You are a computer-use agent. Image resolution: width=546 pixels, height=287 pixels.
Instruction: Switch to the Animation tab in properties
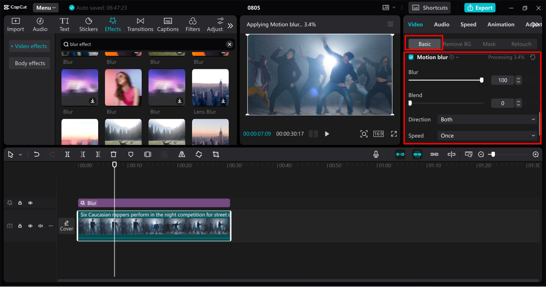501,24
